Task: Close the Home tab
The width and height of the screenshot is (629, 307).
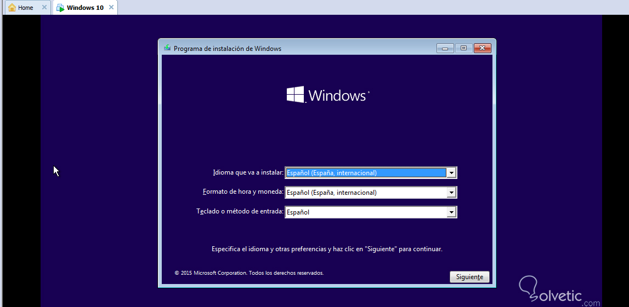Action: click(x=44, y=7)
